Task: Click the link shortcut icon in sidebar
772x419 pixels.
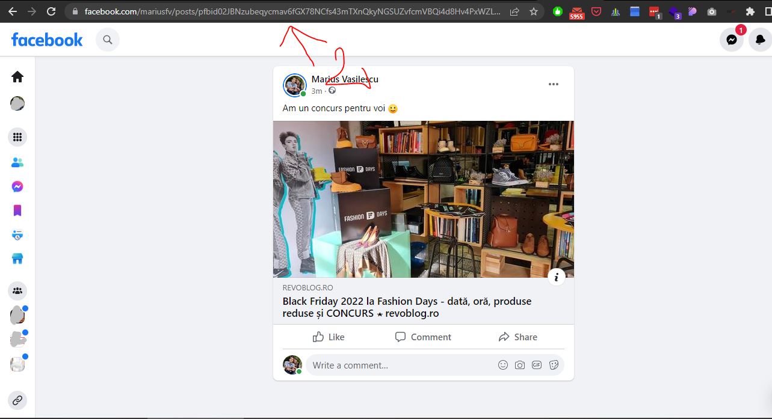Action: 17,400
